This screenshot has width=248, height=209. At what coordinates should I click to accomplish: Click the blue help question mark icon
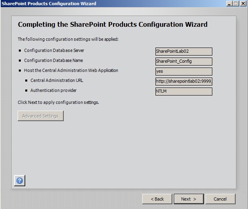tap(20, 181)
